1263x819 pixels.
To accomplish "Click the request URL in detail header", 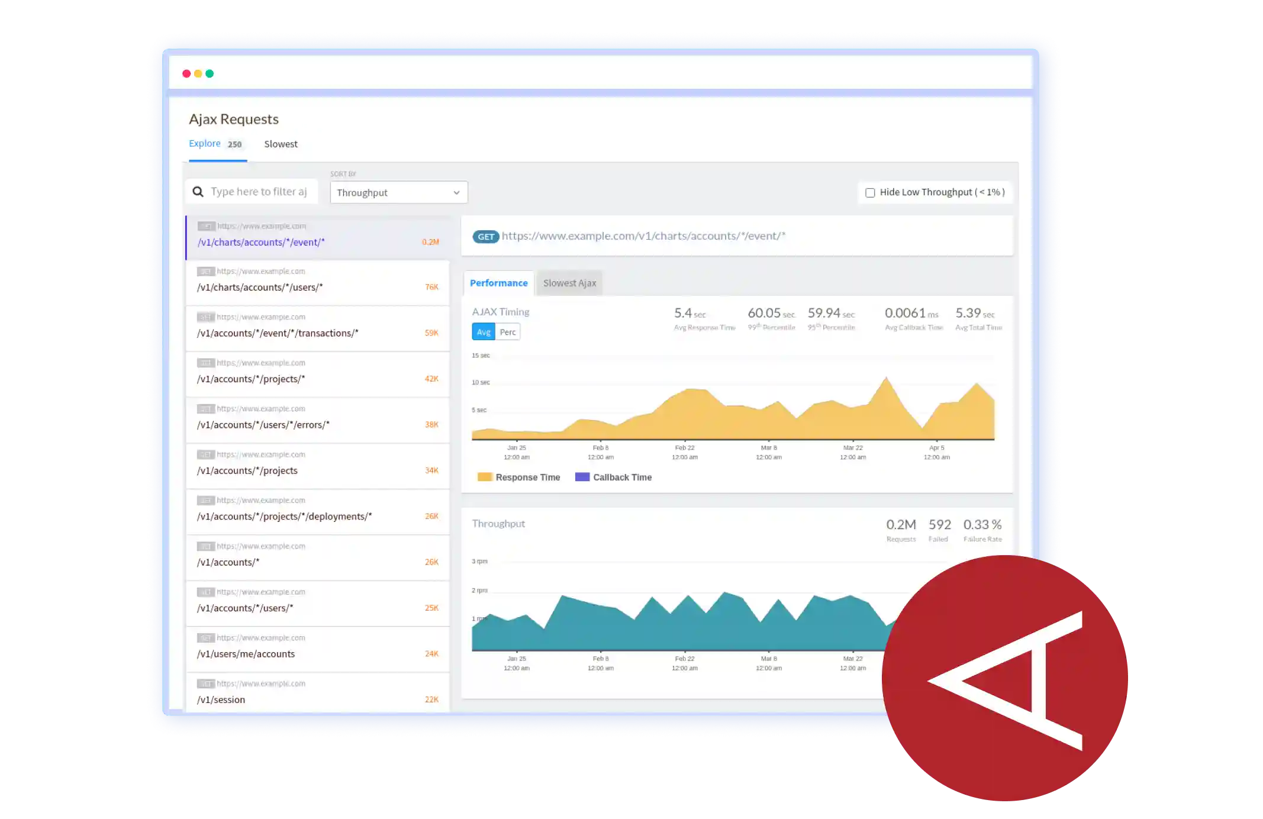I will pyautogui.click(x=643, y=236).
